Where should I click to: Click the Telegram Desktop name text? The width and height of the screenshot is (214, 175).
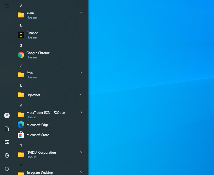[40, 173]
